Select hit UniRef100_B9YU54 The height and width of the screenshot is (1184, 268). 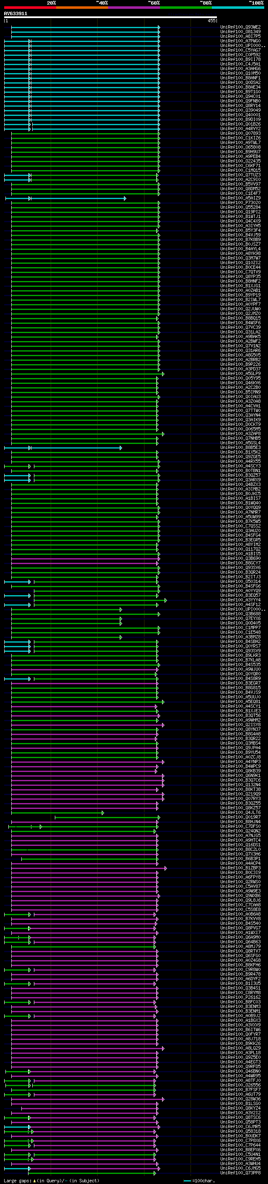tap(240, 752)
